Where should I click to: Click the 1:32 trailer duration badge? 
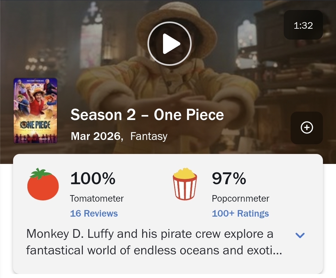click(x=303, y=25)
